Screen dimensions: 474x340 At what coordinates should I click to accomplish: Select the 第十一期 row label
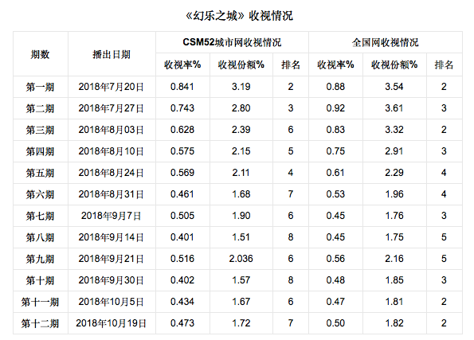[x=40, y=302]
